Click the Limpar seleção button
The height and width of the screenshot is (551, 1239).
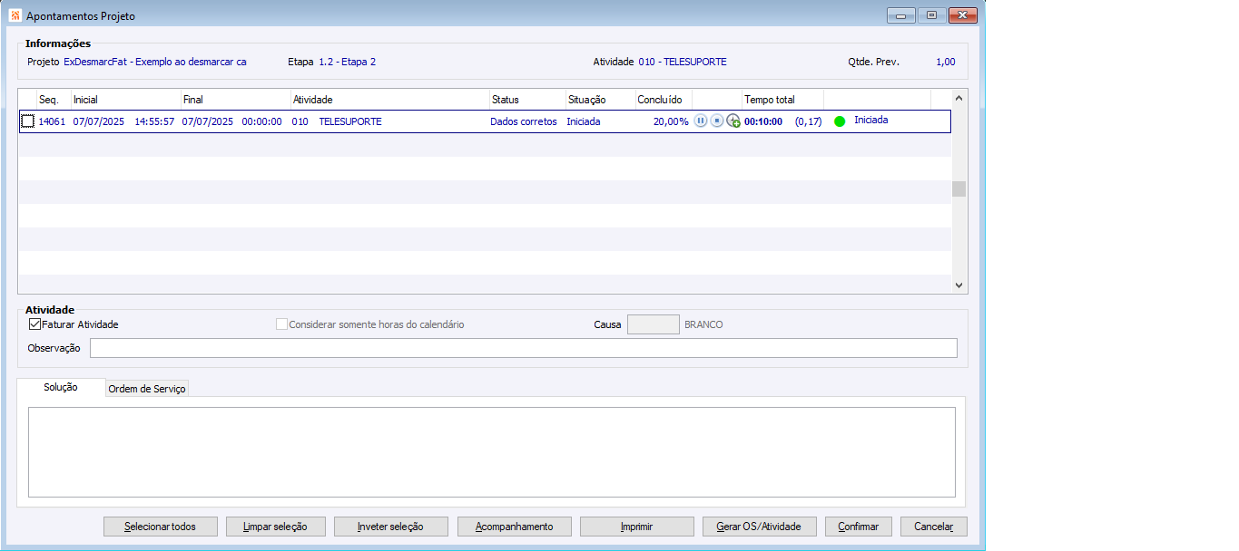[x=275, y=527]
